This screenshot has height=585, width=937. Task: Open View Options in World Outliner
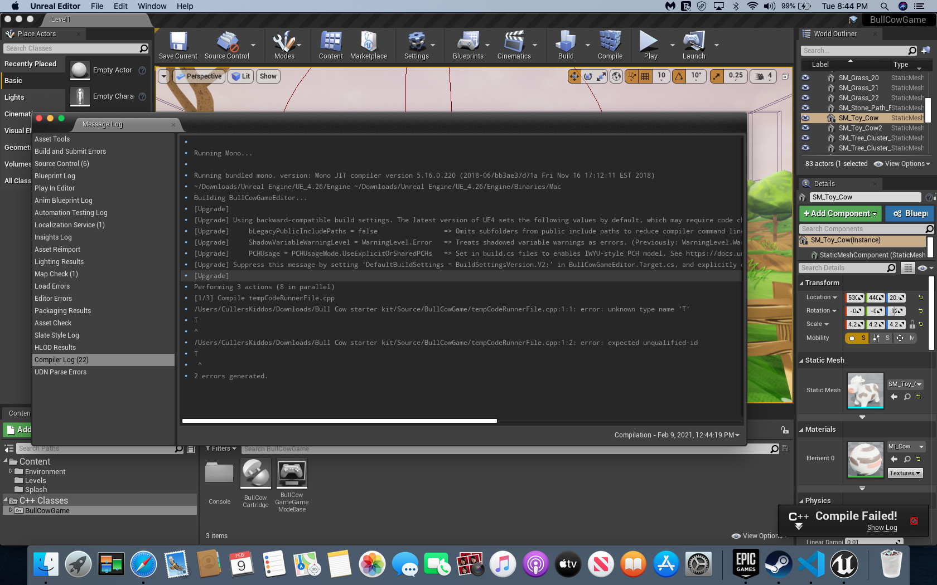(x=903, y=163)
